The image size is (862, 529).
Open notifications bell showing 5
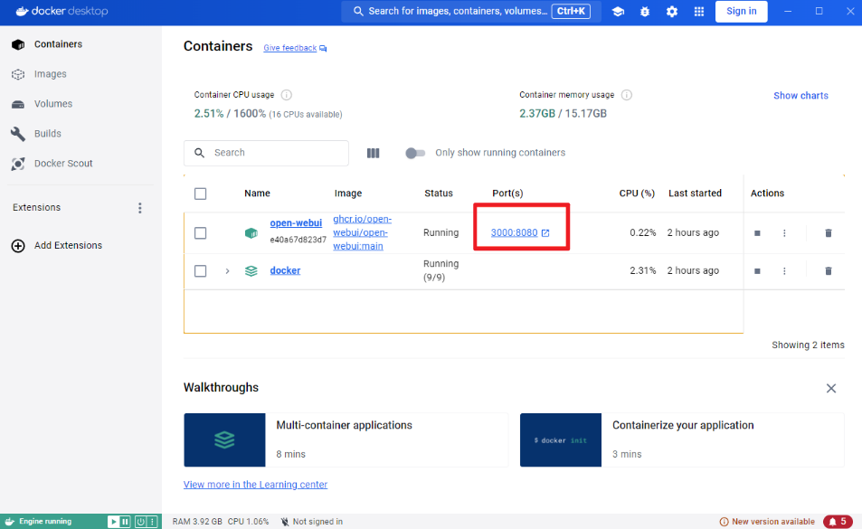pos(838,522)
